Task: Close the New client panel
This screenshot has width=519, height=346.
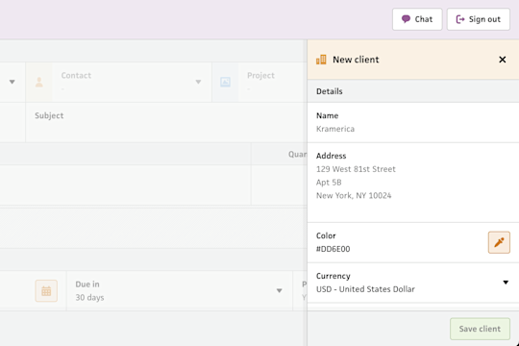Action: coord(502,60)
